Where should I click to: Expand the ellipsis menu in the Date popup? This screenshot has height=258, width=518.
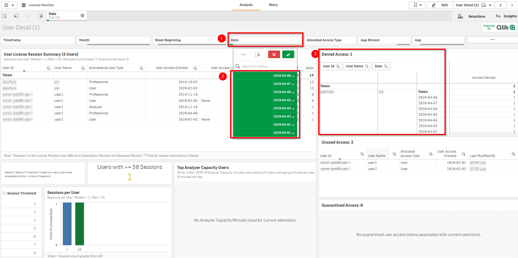pyautogui.click(x=243, y=54)
